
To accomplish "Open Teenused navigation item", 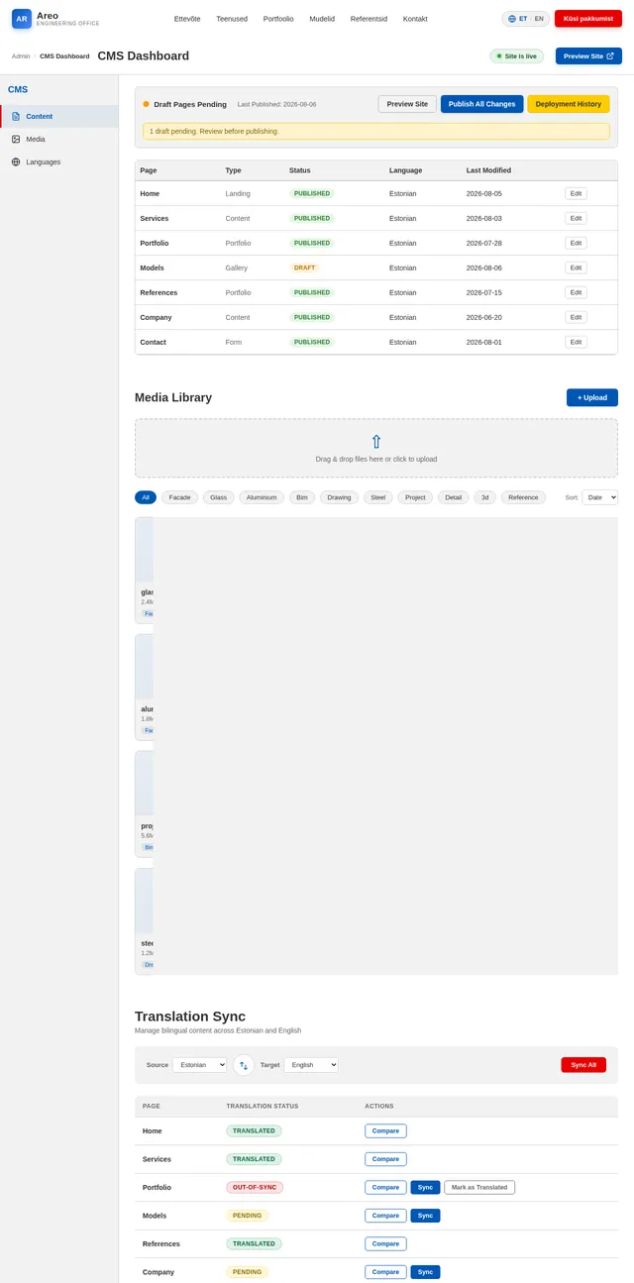I will (232, 19).
